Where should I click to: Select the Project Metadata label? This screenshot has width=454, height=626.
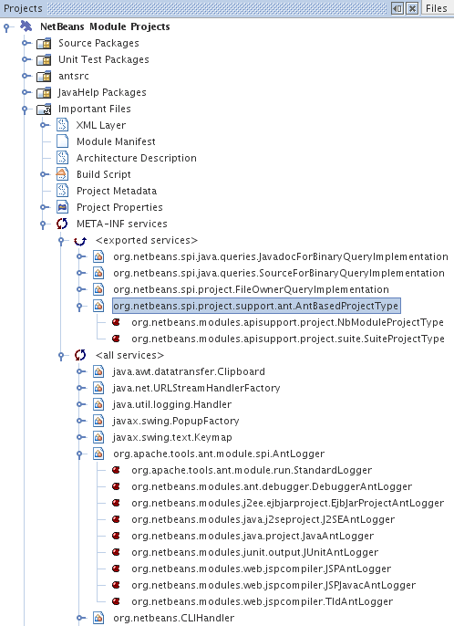(117, 191)
